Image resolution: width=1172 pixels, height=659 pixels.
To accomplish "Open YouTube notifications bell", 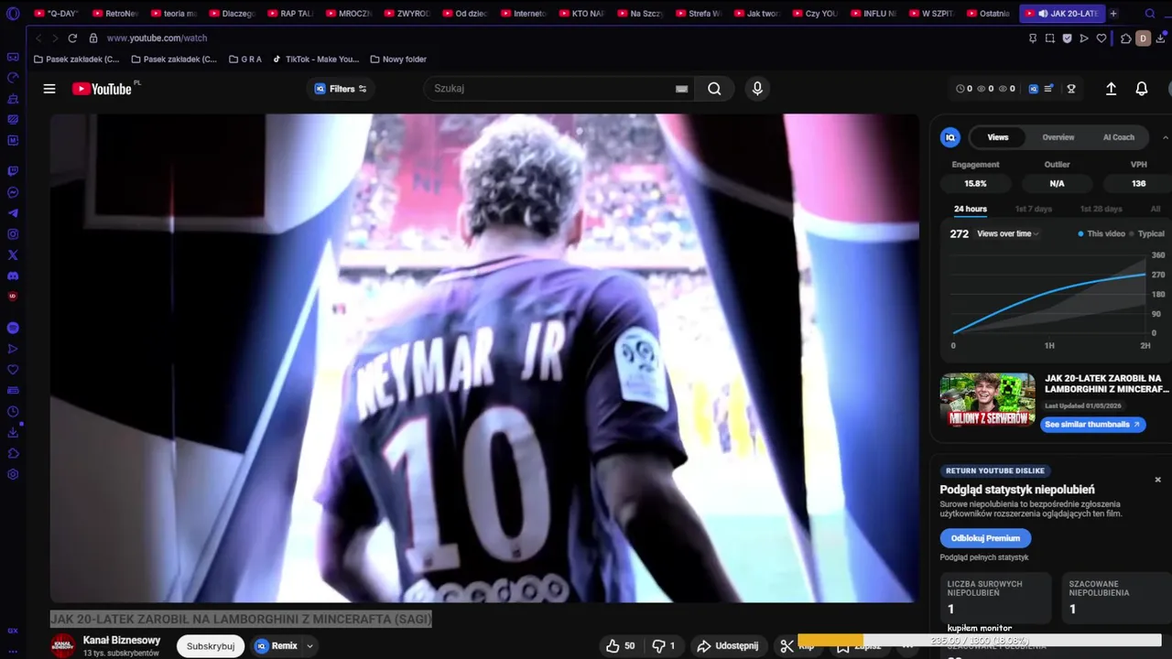I will pyautogui.click(x=1142, y=89).
